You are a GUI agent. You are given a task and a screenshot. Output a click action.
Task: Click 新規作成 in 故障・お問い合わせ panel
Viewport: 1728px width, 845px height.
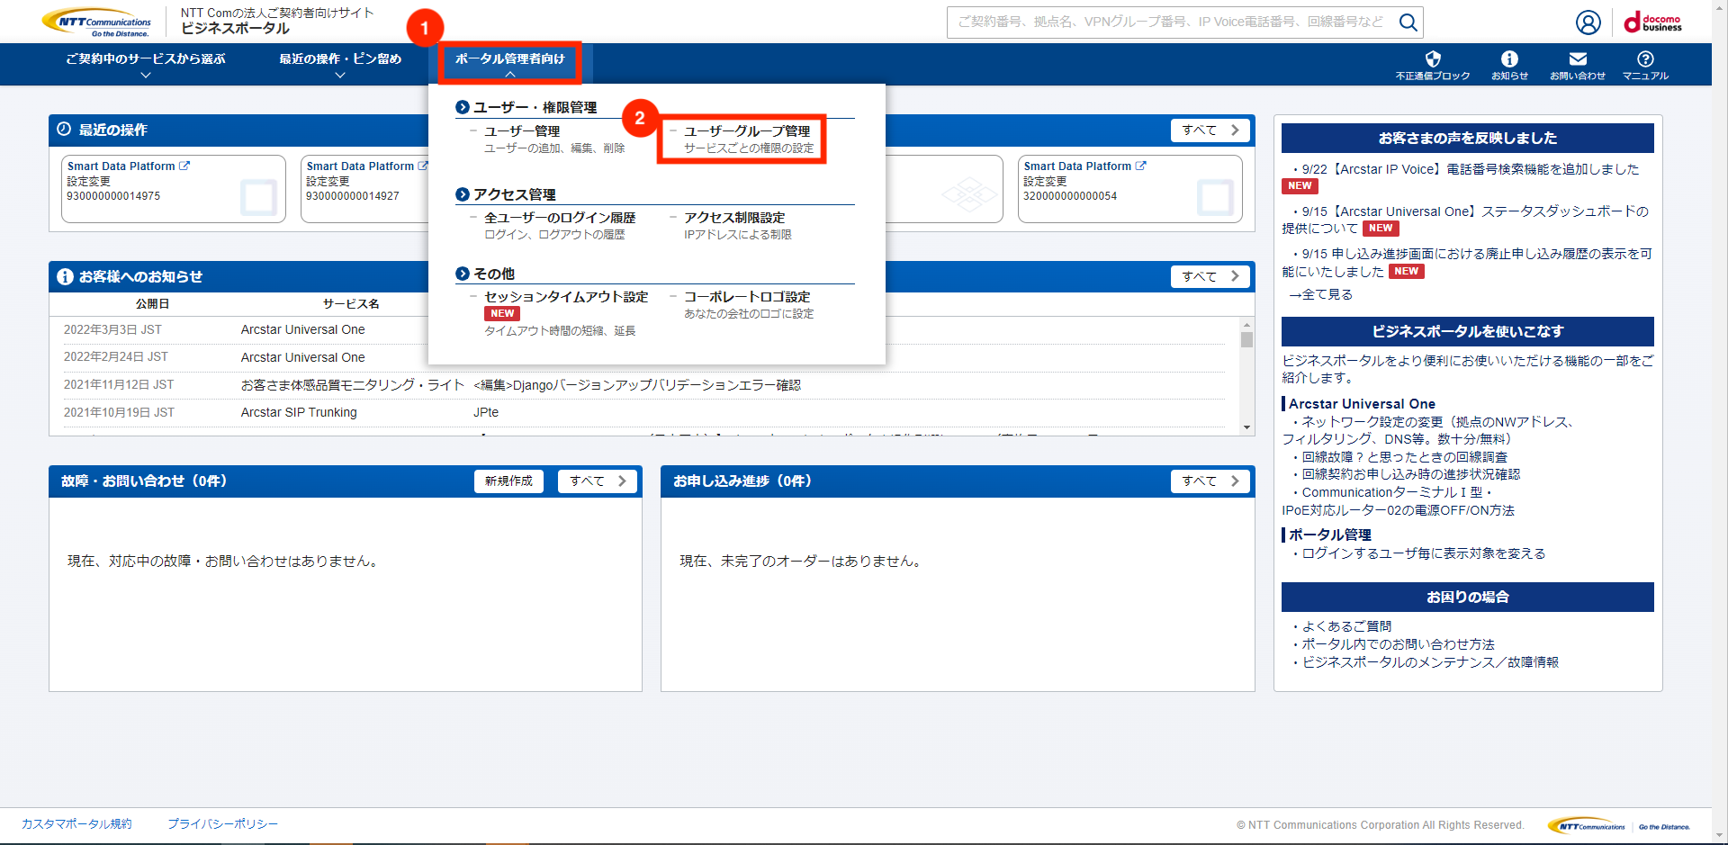[x=508, y=481]
